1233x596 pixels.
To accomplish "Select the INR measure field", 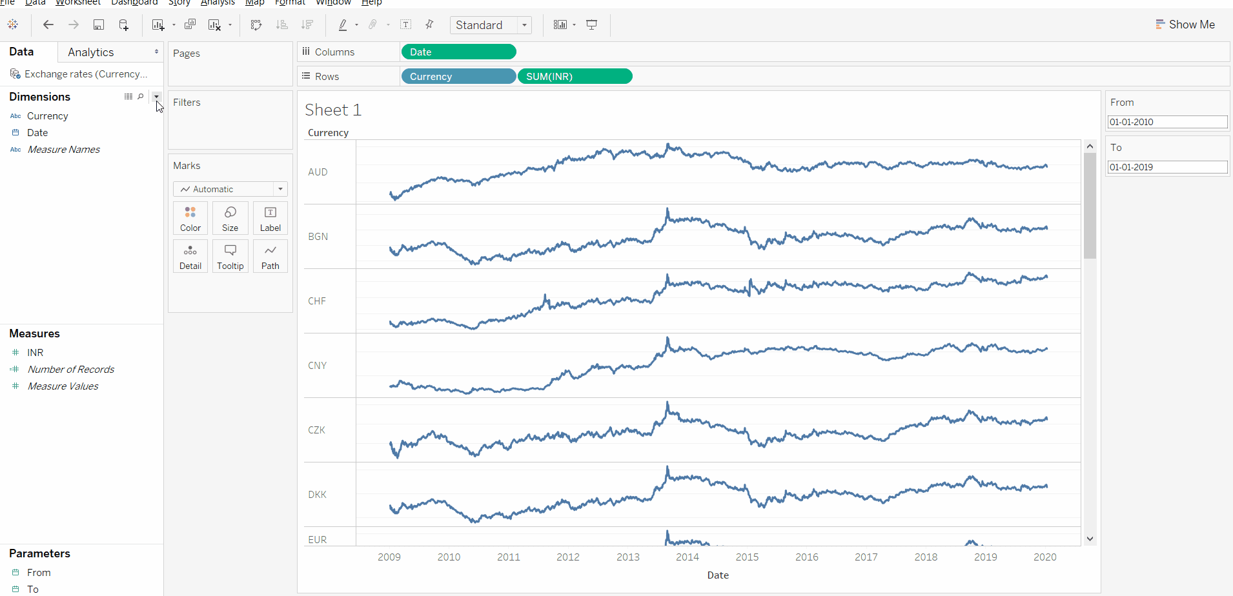I will (x=36, y=353).
